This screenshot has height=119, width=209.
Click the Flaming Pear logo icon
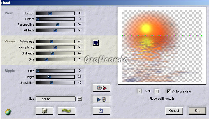pos(8,112)
